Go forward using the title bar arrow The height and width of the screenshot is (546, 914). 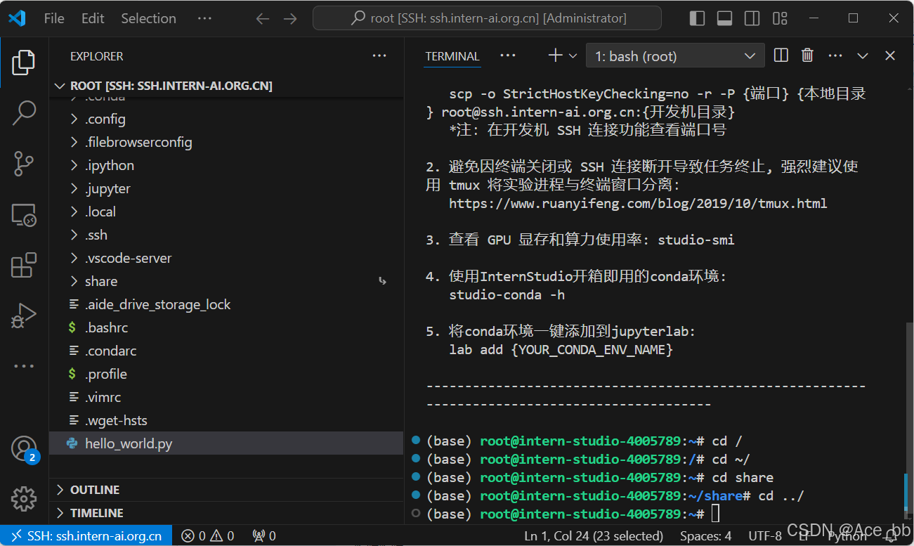pyautogui.click(x=290, y=19)
